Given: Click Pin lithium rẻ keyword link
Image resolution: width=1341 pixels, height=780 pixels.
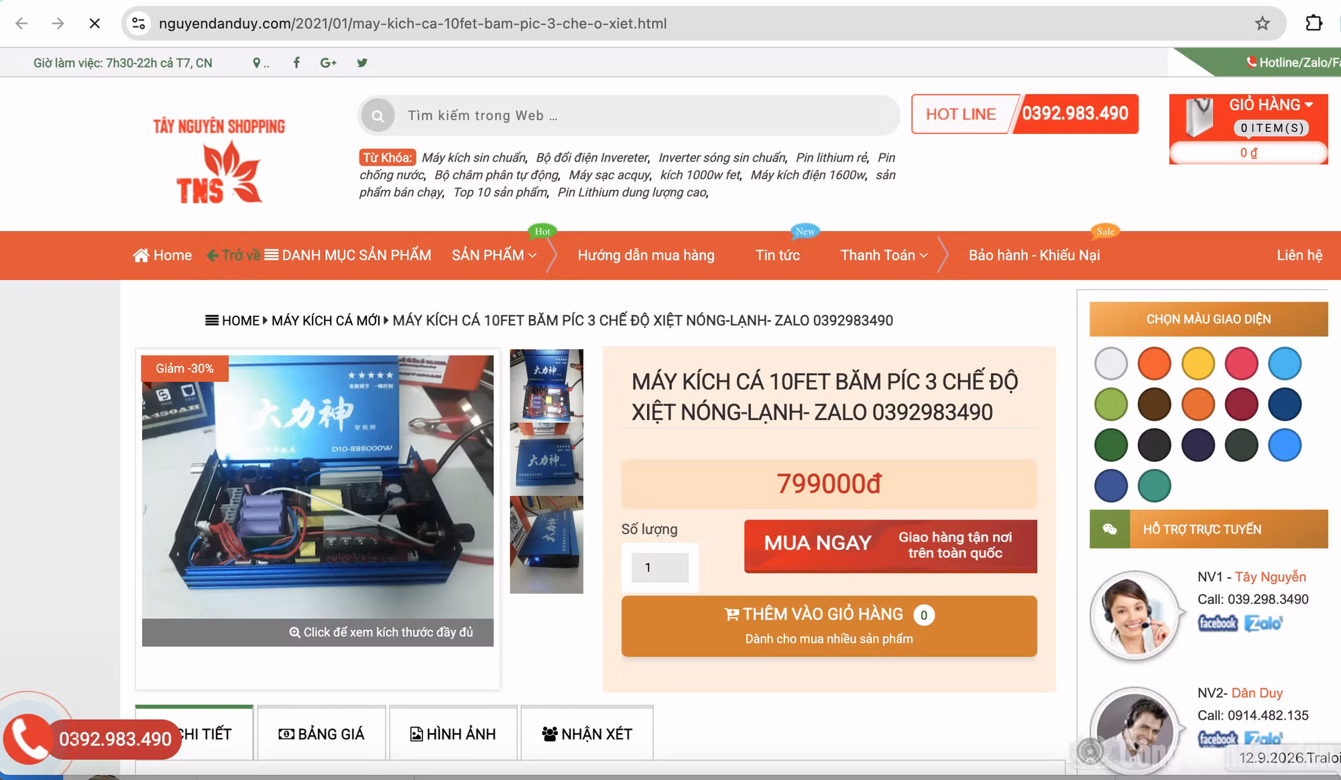Looking at the screenshot, I should pos(832,158).
